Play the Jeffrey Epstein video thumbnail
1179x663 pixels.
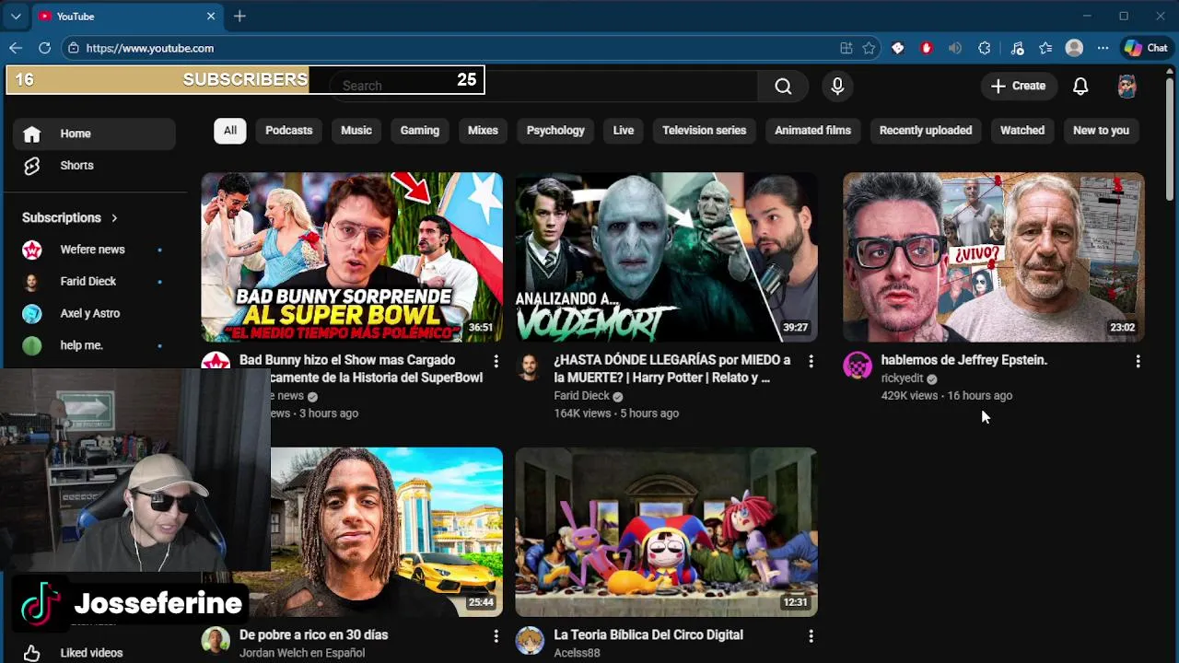994,257
